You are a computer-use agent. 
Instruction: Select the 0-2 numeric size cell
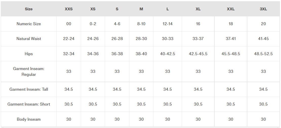[x=93, y=24]
